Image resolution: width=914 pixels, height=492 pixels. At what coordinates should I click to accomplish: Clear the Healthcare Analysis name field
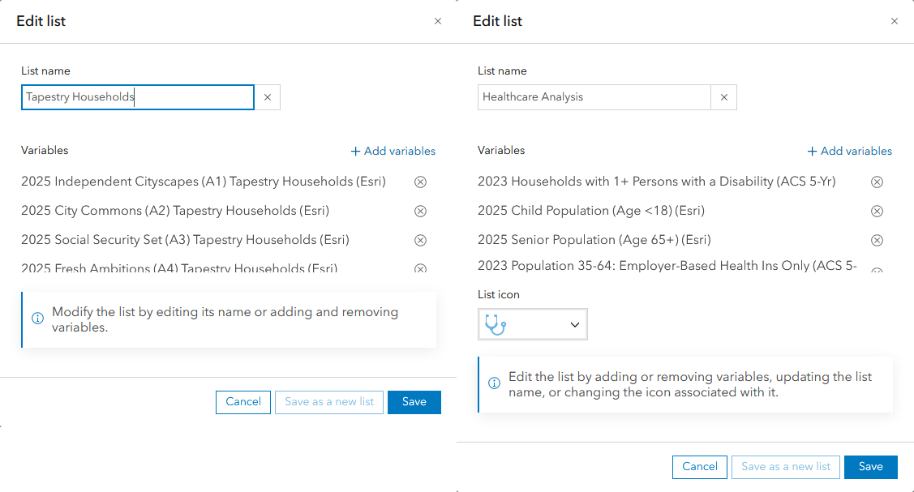tap(723, 97)
